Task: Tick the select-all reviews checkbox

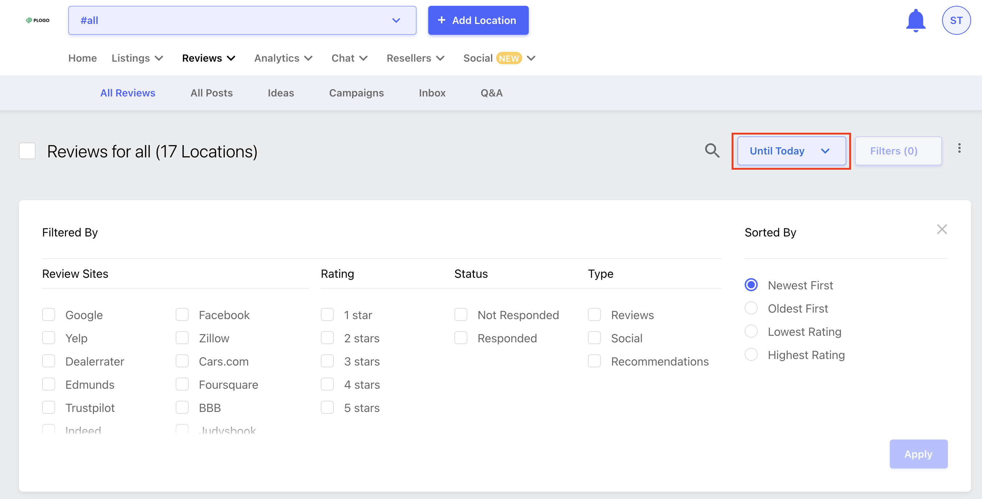Action: coord(28,151)
